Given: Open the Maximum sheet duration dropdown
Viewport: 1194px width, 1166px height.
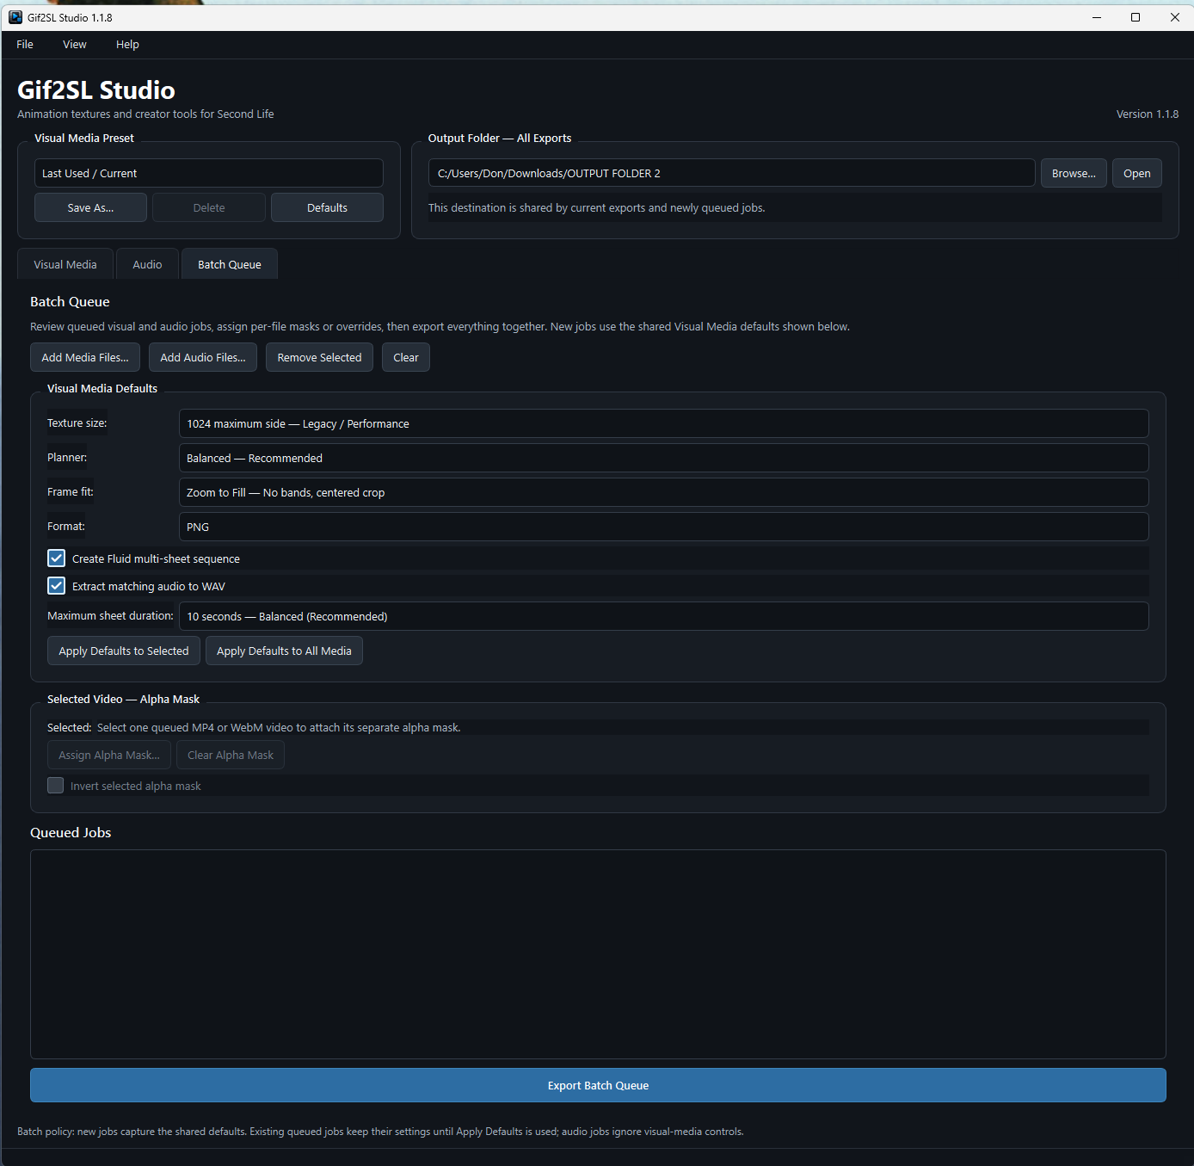Looking at the screenshot, I should pos(663,616).
